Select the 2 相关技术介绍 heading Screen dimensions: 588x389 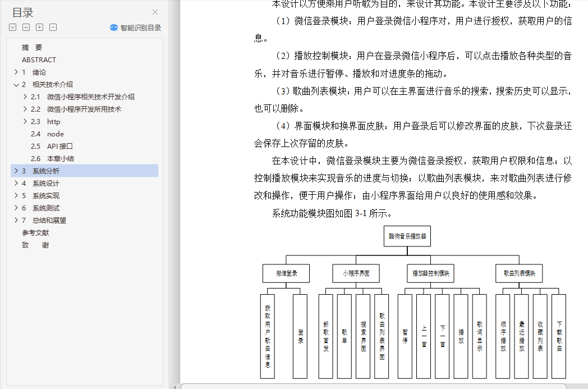tap(47, 84)
